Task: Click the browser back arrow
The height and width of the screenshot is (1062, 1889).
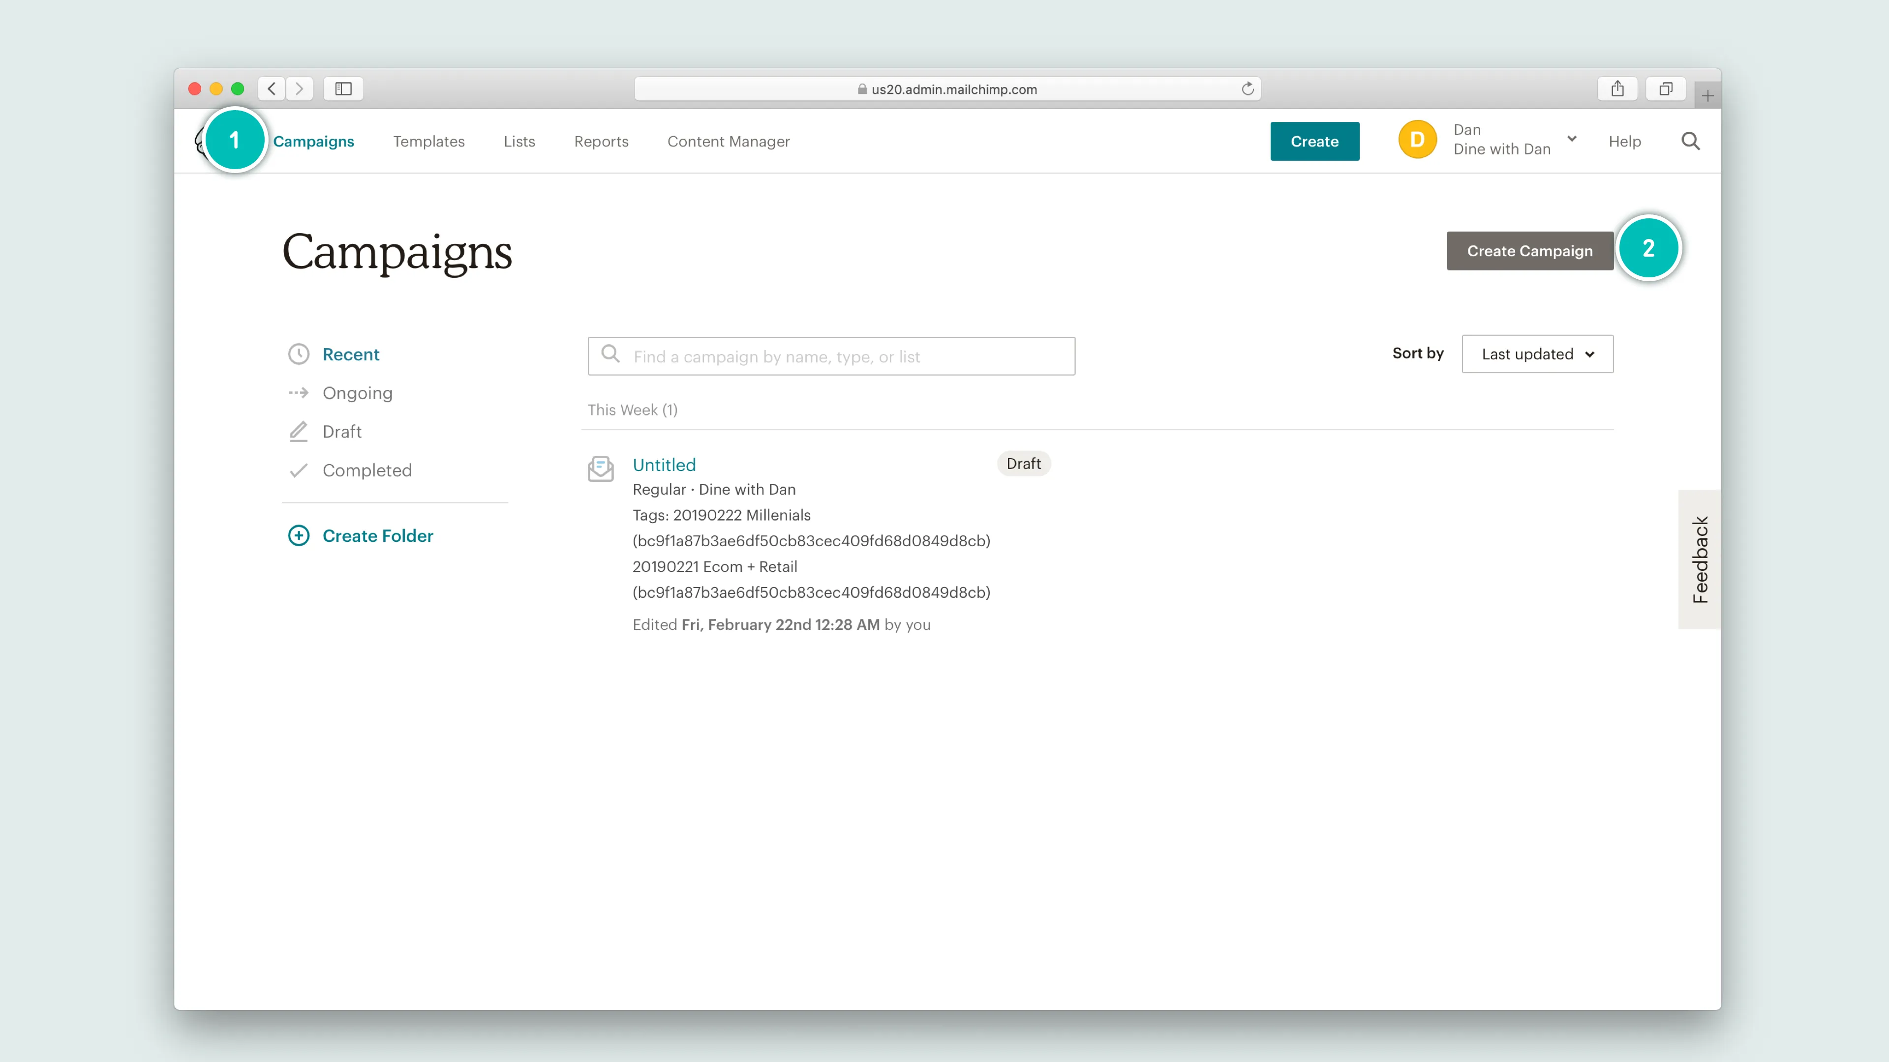Action: coord(272,88)
